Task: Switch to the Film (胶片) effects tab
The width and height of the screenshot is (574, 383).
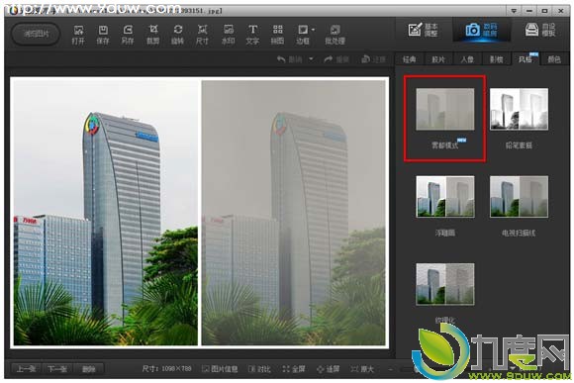Action: click(438, 59)
